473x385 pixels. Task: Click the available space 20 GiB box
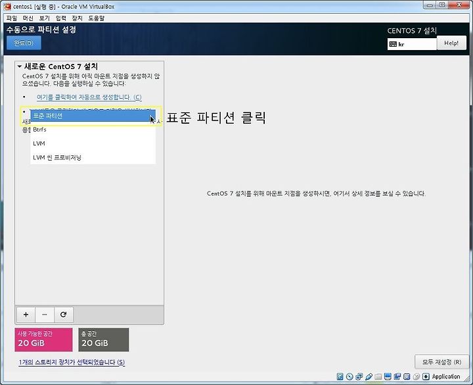point(43,340)
